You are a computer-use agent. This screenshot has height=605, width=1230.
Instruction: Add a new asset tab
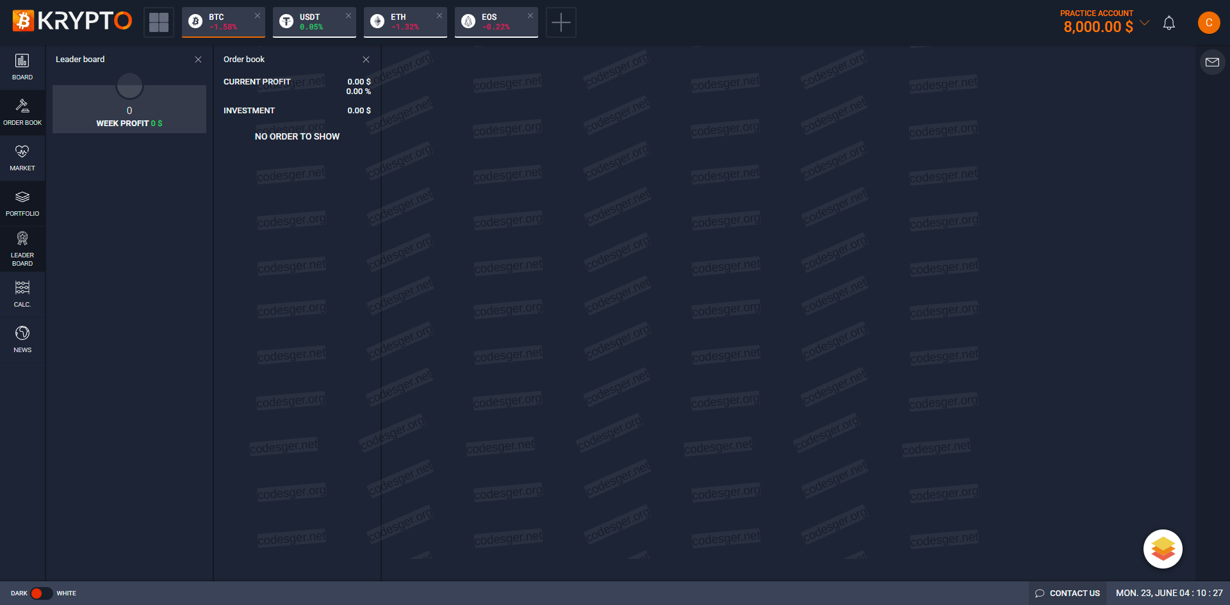(561, 22)
